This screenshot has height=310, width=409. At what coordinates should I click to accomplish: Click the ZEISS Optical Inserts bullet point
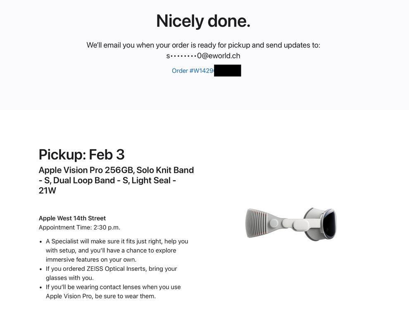(112, 273)
